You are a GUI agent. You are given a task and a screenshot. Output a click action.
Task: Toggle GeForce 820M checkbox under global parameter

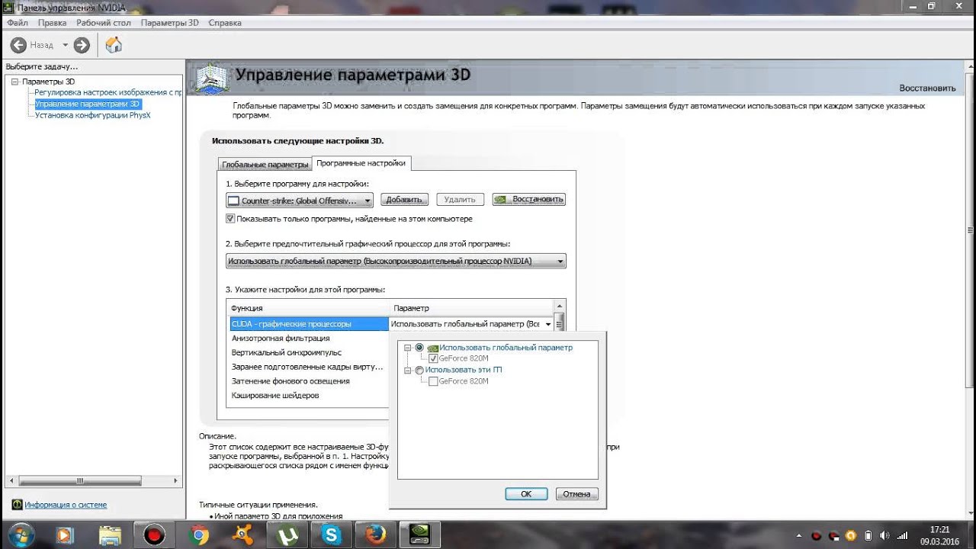point(433,358)
